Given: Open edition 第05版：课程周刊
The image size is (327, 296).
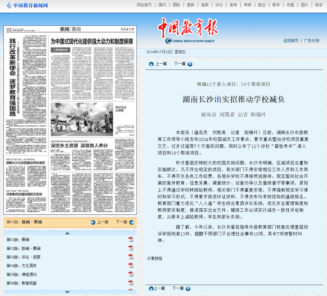Looking at the screenshot, I should pos(22,275).
